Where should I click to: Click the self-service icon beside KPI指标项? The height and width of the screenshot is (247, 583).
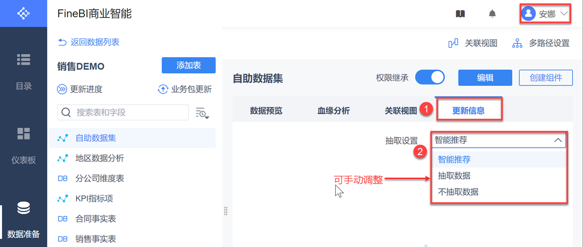63,198
